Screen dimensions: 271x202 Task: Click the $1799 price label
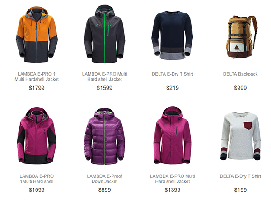click(x=37, y=88)
